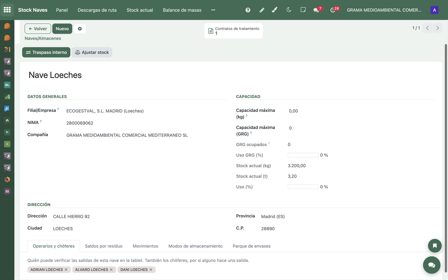Open the floating chat bubble button
This screenshot has width=448, height=280.
click(431, 265)
